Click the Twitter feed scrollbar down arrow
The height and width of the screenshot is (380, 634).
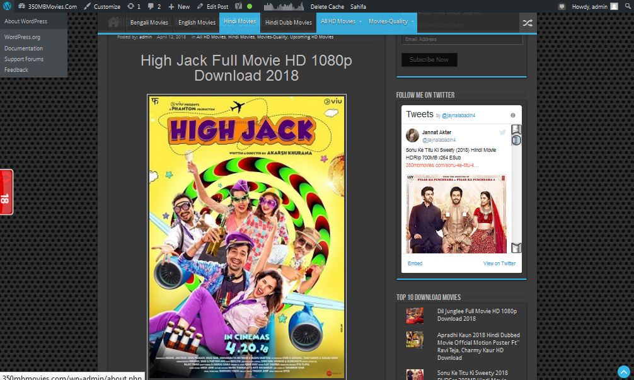click(516, 248)
